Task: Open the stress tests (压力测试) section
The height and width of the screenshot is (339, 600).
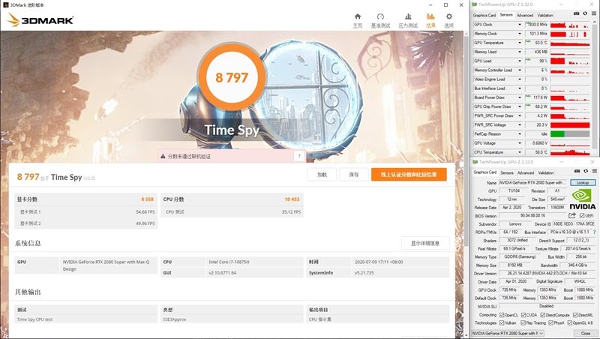Action: pos(408,20)
